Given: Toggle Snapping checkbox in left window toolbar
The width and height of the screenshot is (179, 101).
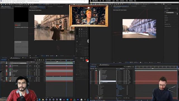Looking at the screenshot, I should tap(54, 4).
